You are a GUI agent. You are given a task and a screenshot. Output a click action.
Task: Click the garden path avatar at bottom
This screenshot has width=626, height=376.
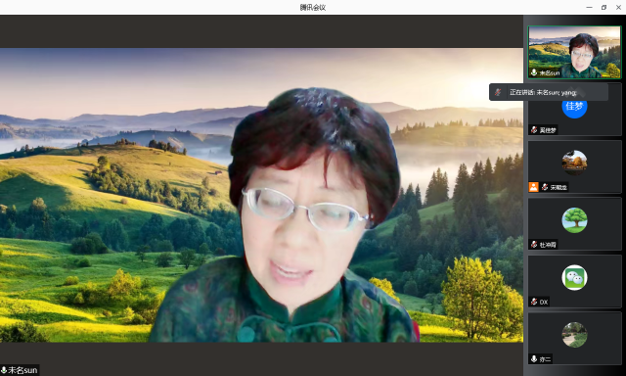574,335
